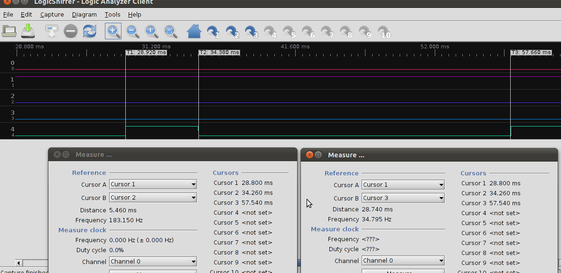The width and height of the screenshot is (561, 273).
Task: Open the Capture menu
Action: point(52,14)
